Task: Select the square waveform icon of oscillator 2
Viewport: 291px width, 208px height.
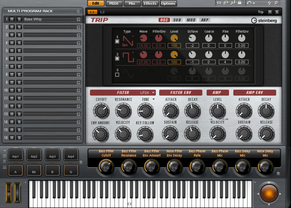Action: (x=128, y=57)
